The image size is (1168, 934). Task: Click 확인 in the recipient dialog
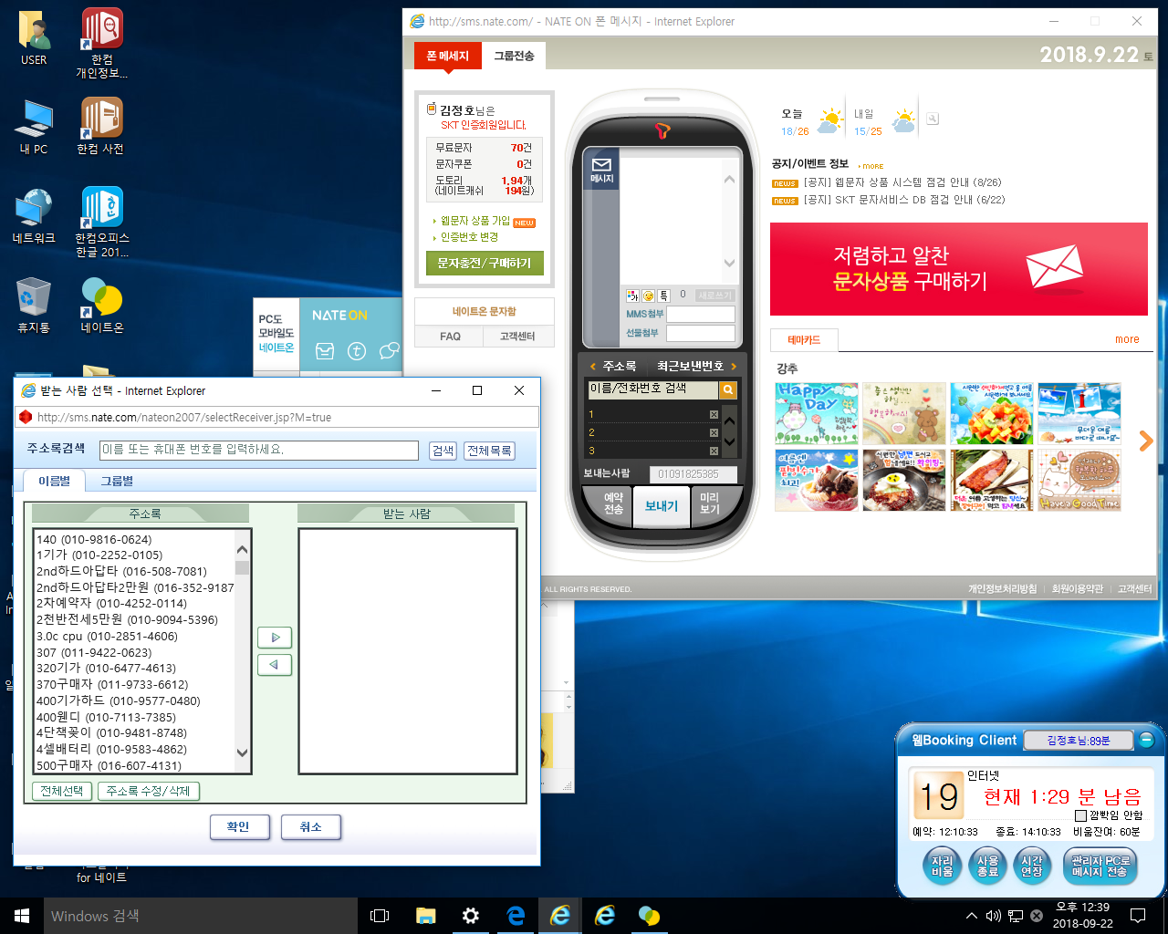pos(238,826)
